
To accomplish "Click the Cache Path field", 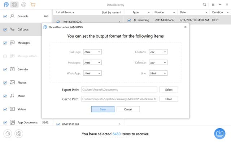I will (119, 99).
